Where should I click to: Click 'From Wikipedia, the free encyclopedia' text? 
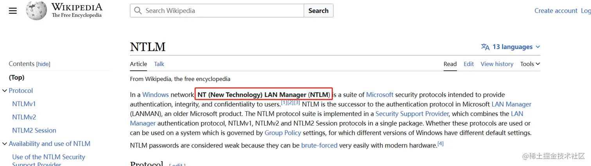[x=180, y=79]
